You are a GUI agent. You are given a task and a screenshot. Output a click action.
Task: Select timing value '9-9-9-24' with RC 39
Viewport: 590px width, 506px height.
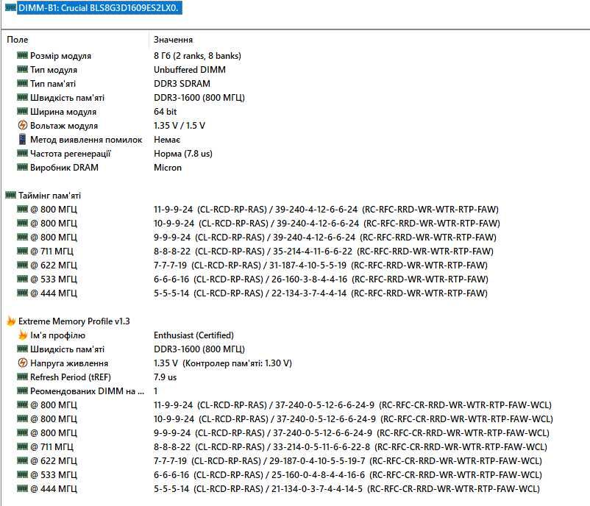point(324,237)
